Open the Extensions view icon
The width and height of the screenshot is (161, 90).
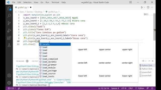(9, 38)
